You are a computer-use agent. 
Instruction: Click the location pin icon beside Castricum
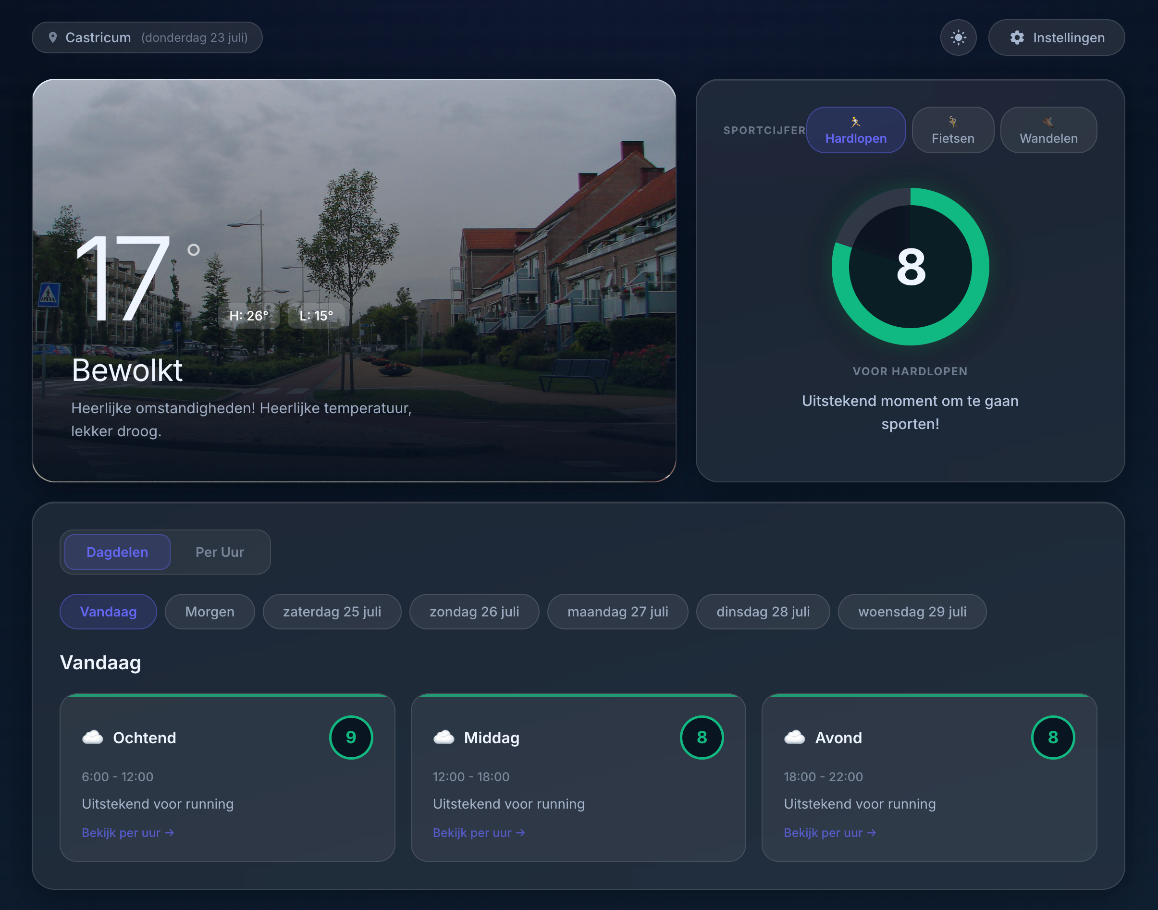coord(53,37)
